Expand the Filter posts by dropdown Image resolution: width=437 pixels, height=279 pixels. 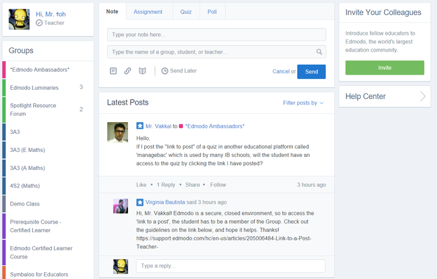[x=303, y=103]
